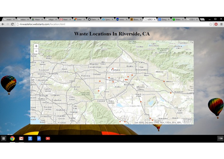Click the waste marker near Edison Ave
Image resolution: width=224 pixels, height=159 pixels.
pyautogui.click(x=100, y=81)
